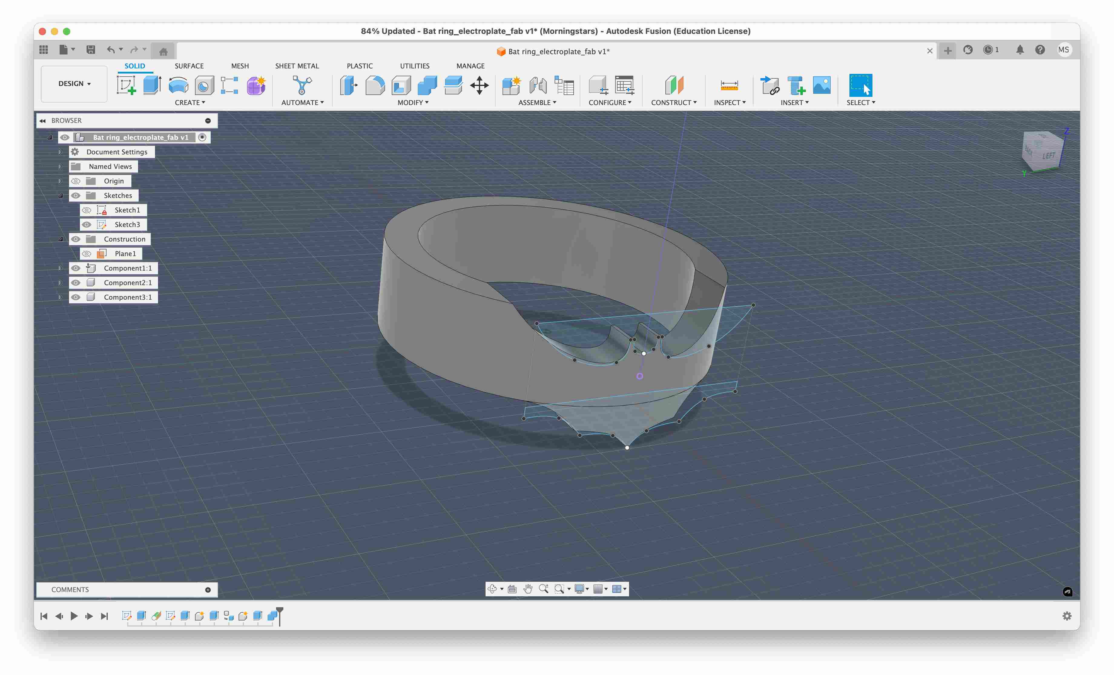
Task: Toggle visibility of Origin folder
Action: (75, 181)
